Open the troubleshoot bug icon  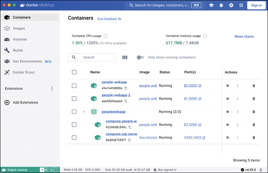[x=221, y=5]
